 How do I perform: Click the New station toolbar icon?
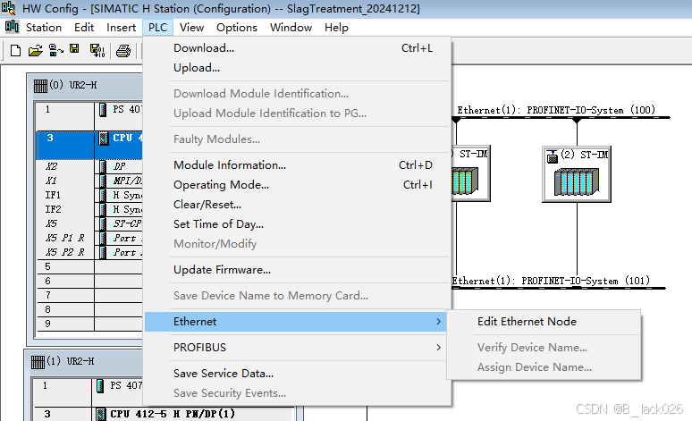coord(15,51)
